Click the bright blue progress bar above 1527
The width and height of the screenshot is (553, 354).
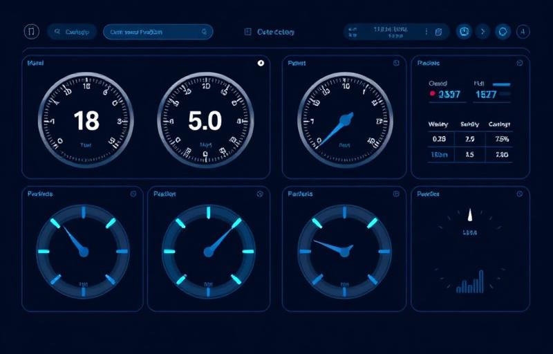click(x=502, y=84)
